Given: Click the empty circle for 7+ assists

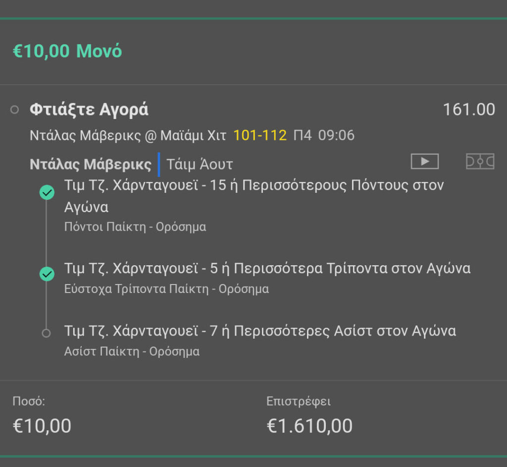Looking at the screenshot, I should [x=47, y=334].
